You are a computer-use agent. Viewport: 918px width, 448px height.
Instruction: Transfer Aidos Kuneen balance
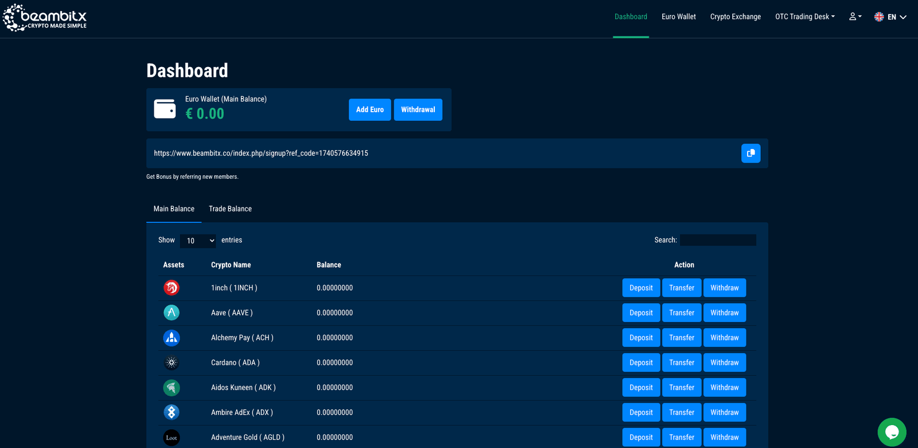click(682, 387)
